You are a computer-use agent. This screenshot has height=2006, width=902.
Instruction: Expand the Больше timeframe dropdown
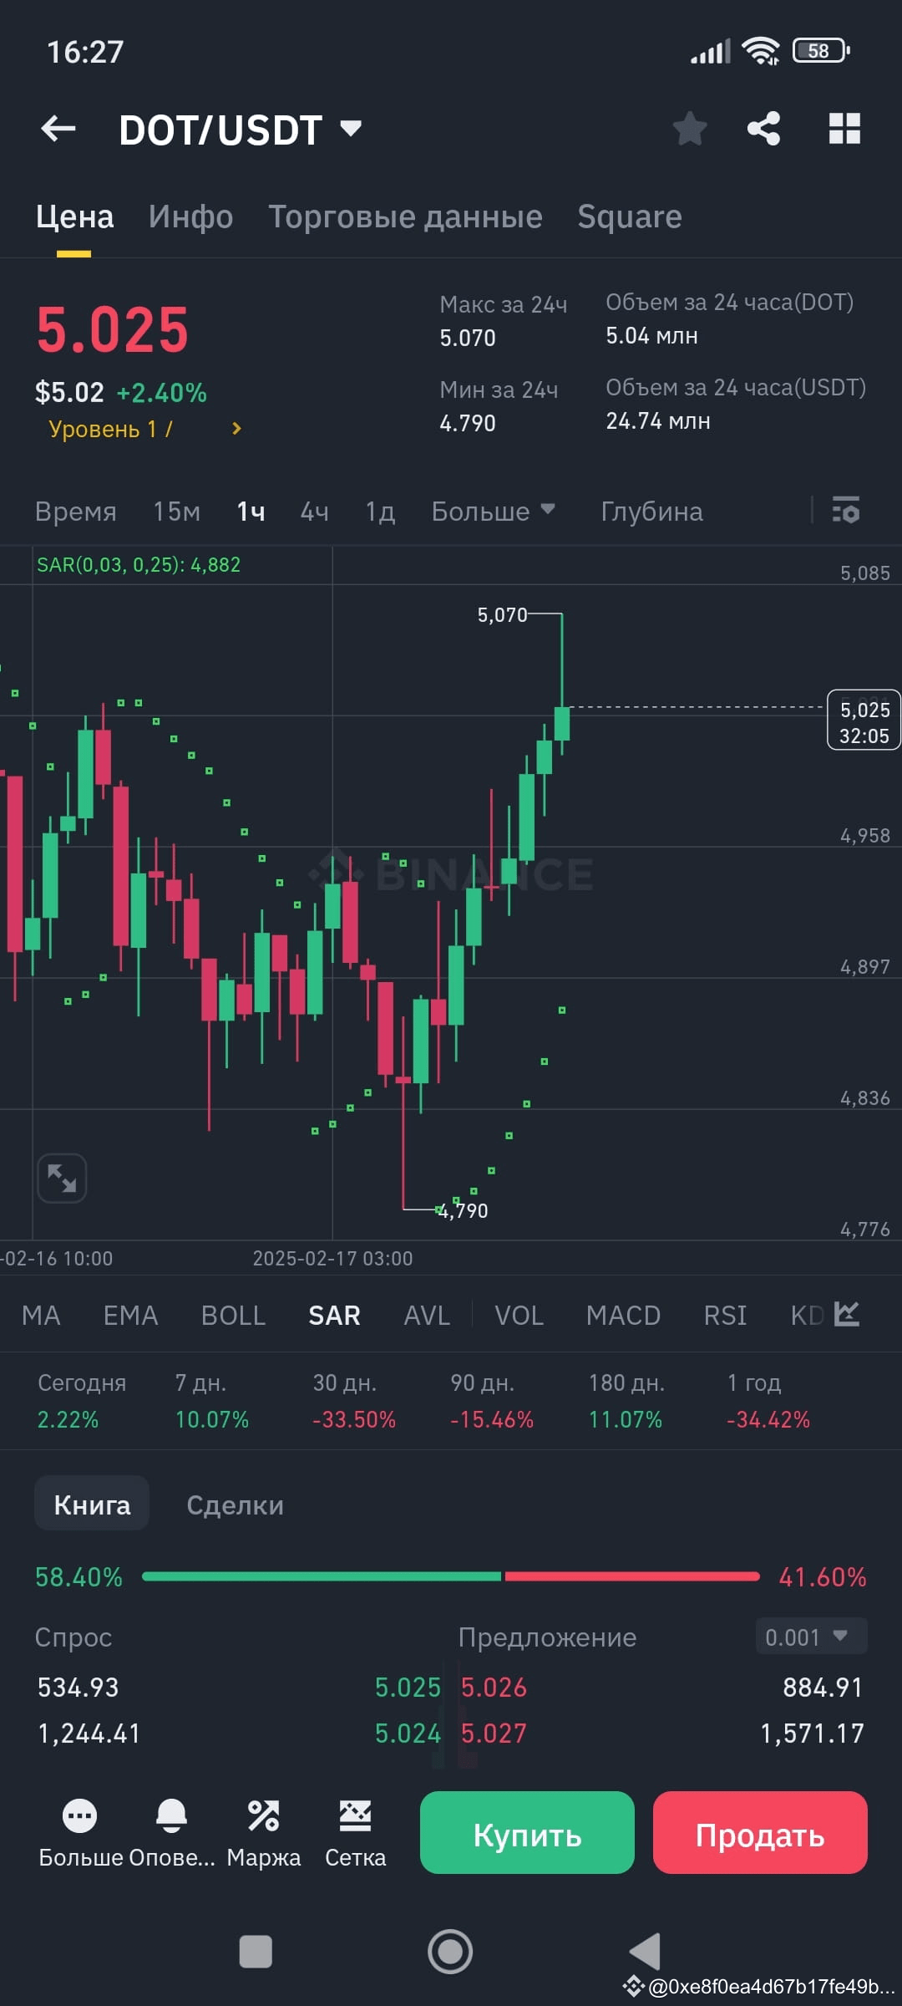[493, 511]
